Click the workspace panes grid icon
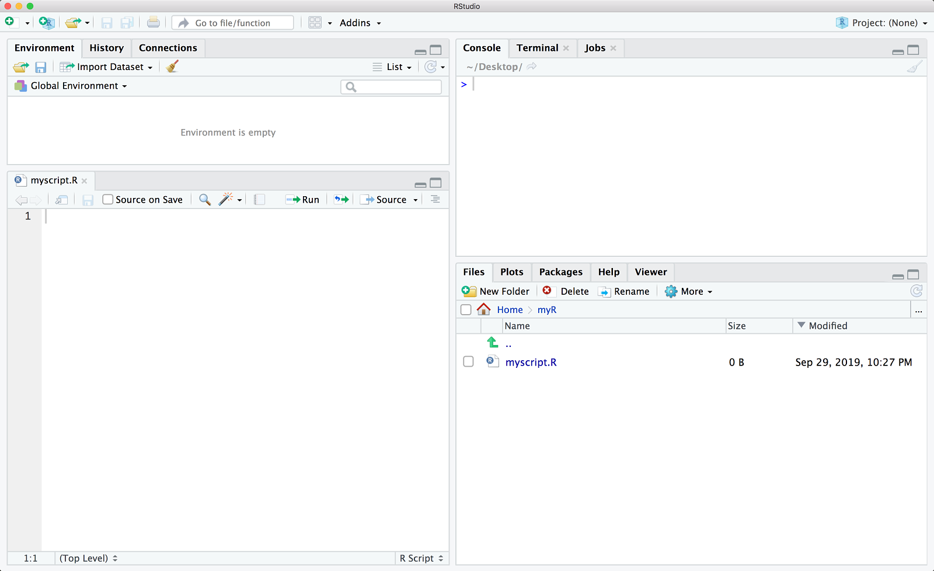This screenshot has height=571, width=934. [315, 23]
